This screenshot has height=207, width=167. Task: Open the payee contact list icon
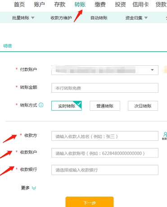click(165, 136)
